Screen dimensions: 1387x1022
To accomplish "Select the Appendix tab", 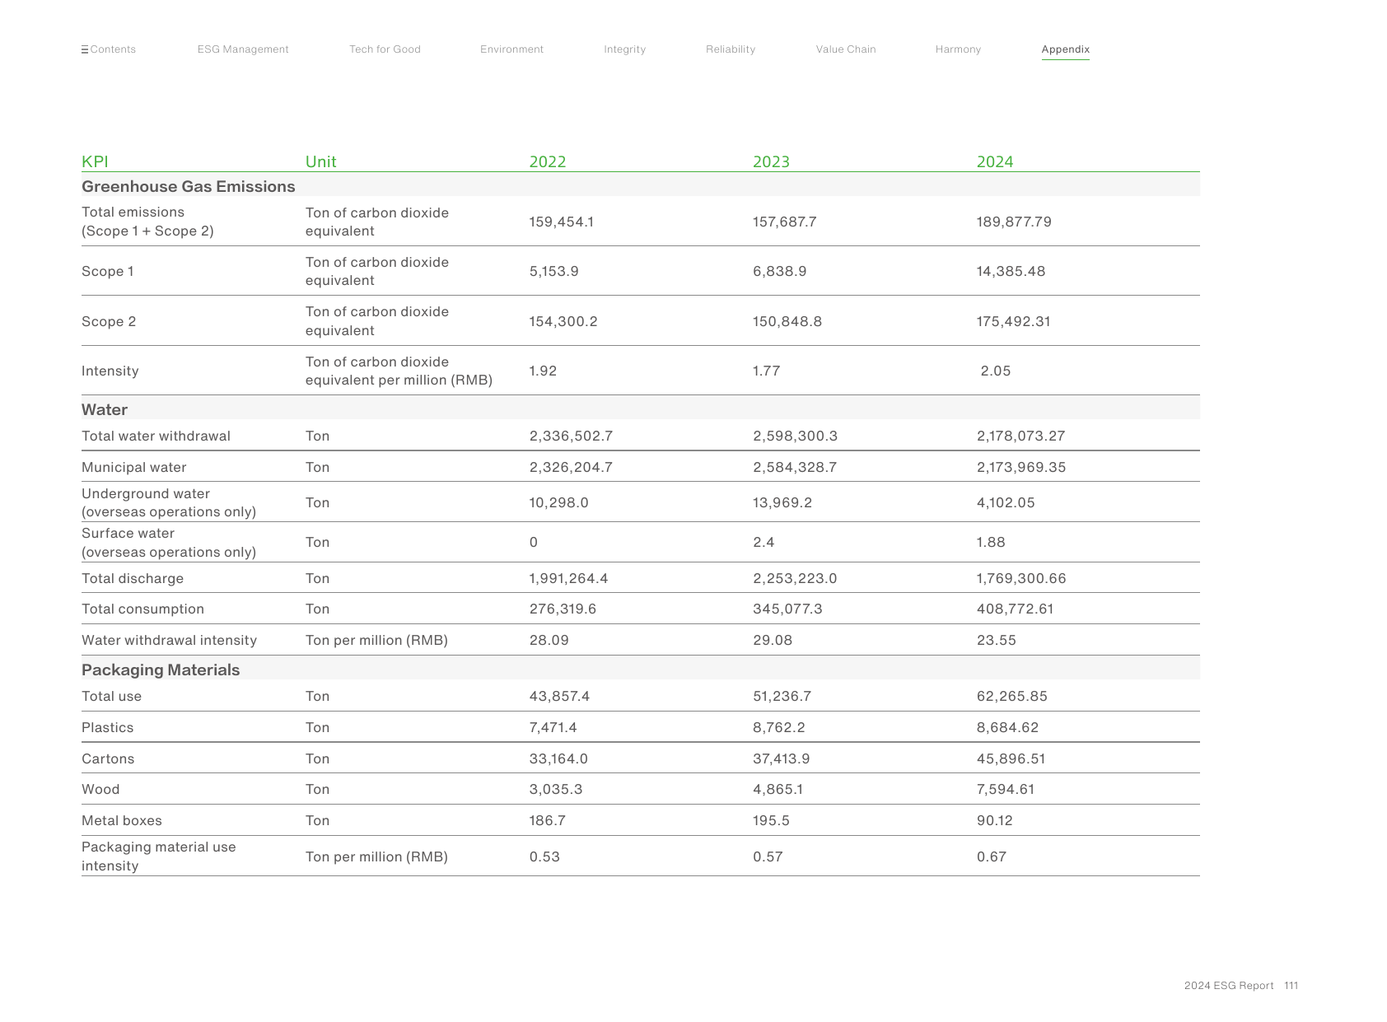I will click(1065, 49).
